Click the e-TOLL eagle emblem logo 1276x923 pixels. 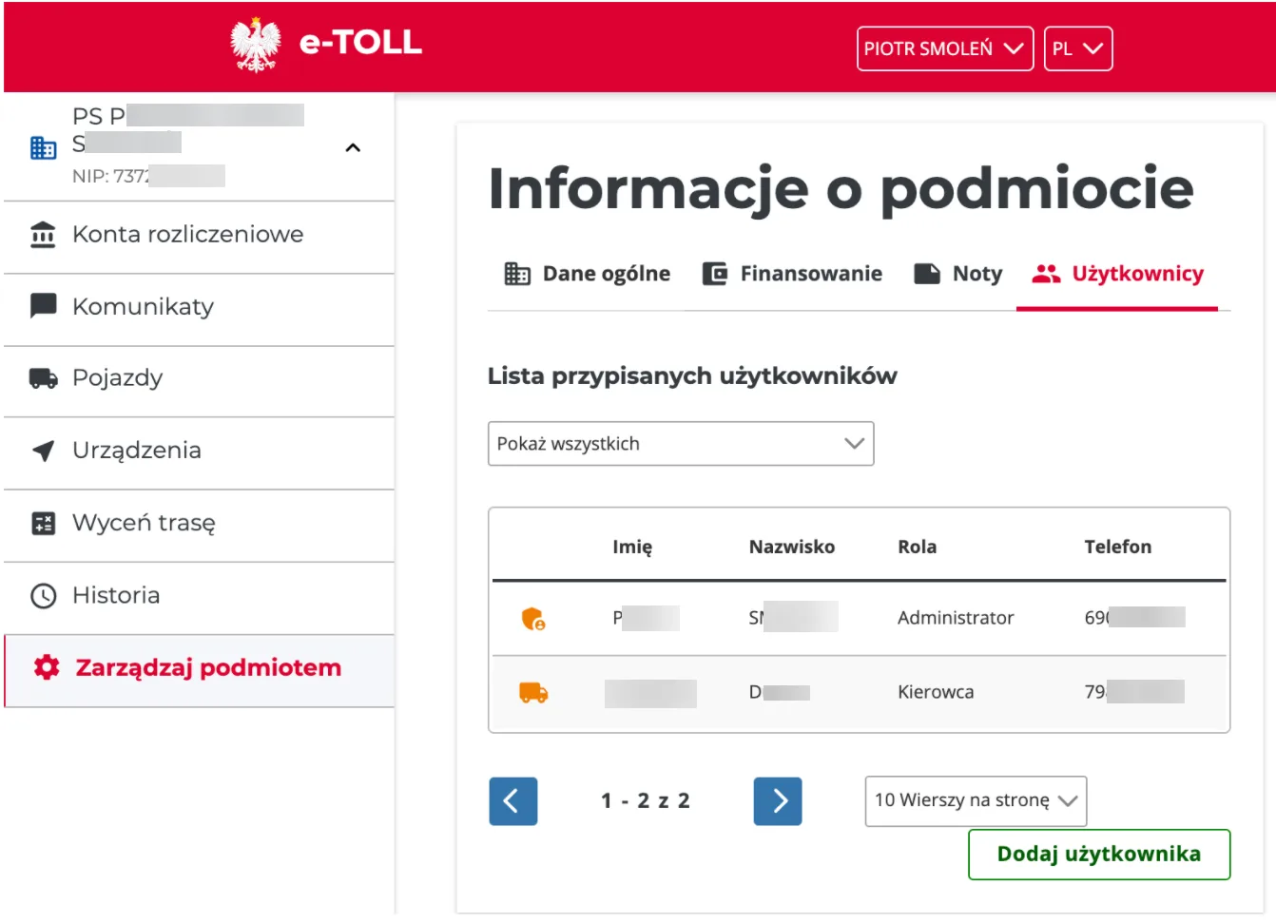click(x=256, y=45)
